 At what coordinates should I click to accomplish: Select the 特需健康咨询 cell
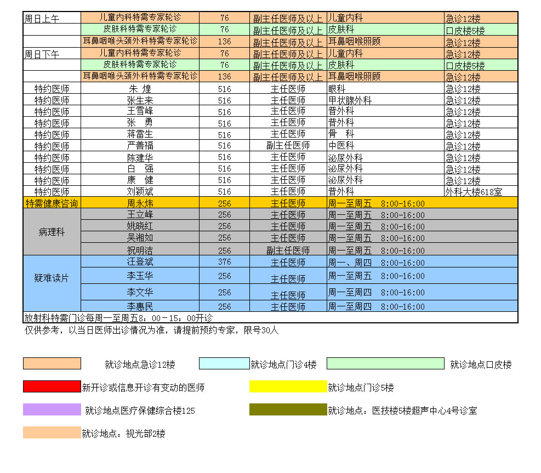[52, 203]
